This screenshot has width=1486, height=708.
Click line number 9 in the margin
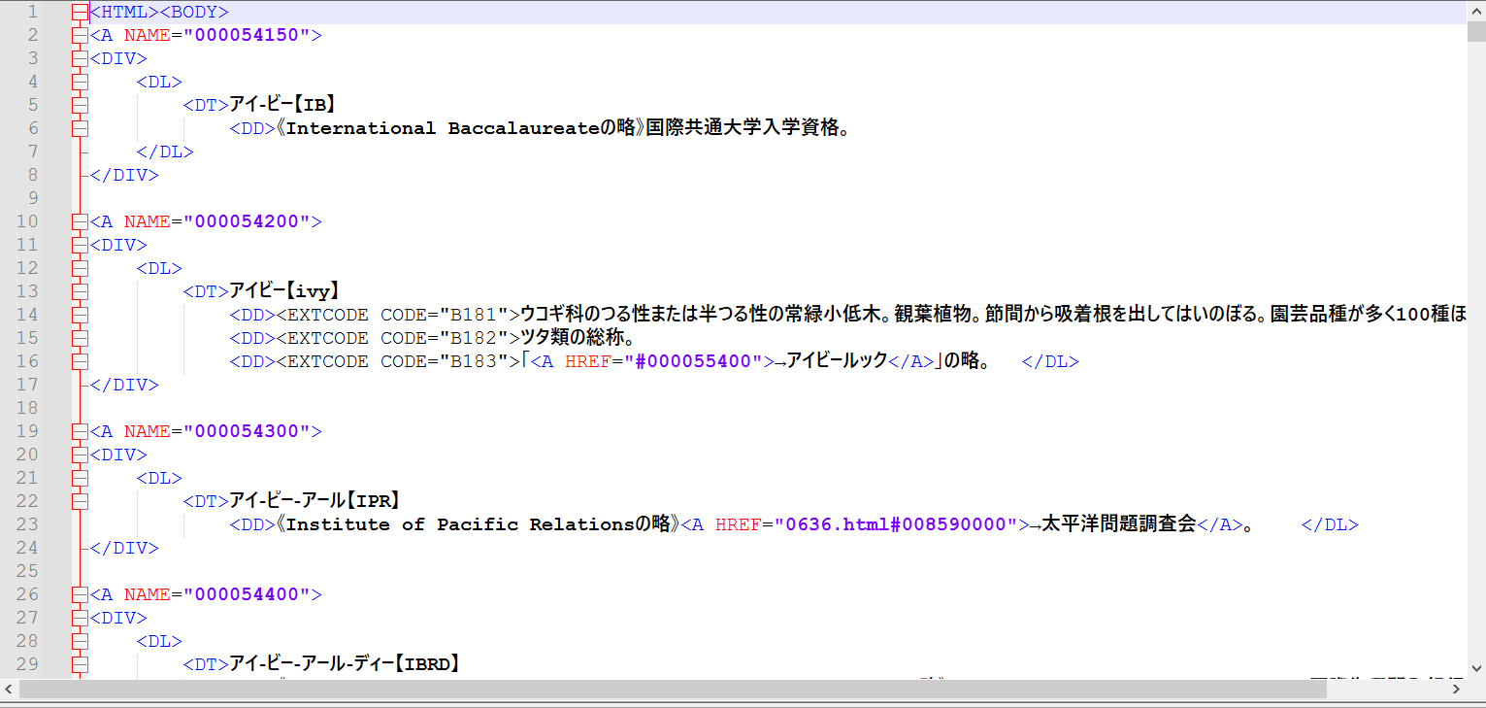[33, 198]
